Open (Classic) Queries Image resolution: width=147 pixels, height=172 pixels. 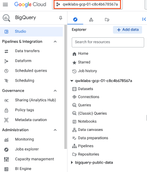point(92,113)
